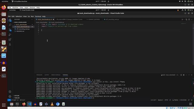Open off_recording_test.py in Explorer tree

click(x=23, y=29)
